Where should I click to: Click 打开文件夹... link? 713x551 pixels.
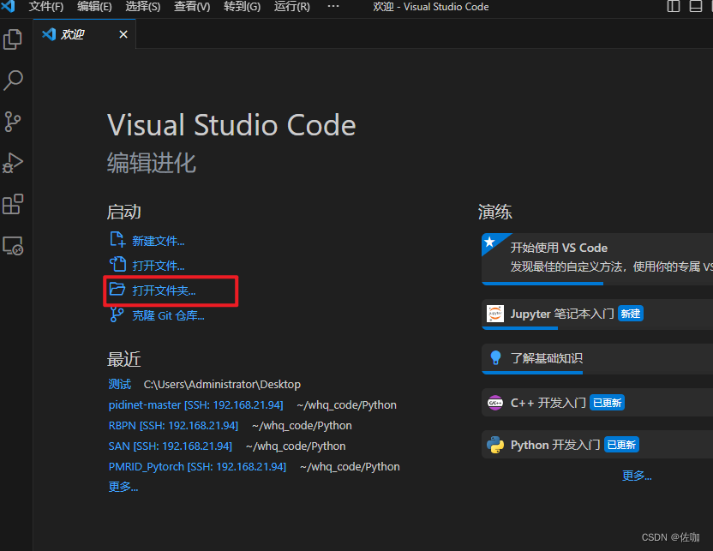(165, 290)
